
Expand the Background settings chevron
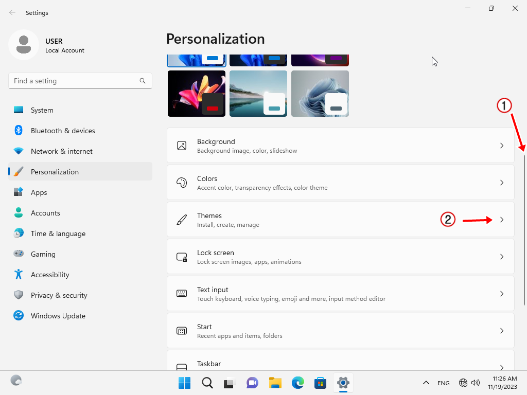502,146
